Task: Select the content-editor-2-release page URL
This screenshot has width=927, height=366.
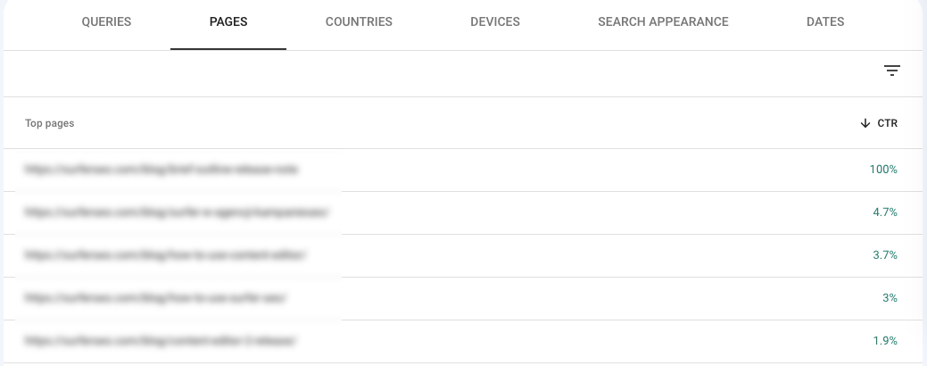Action: click(x=160, y=341)
